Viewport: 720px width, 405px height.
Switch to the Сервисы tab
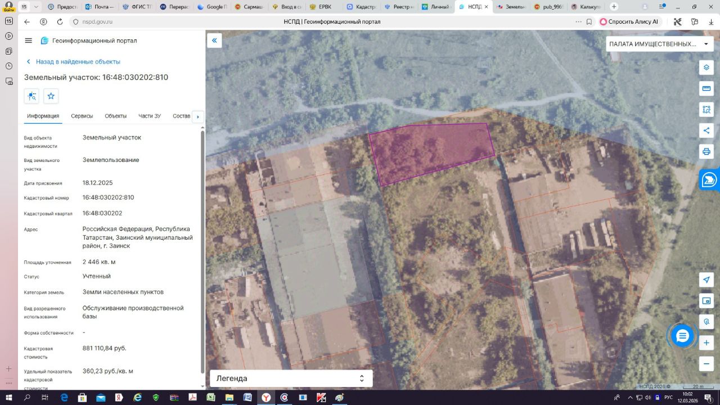point(82,116)
